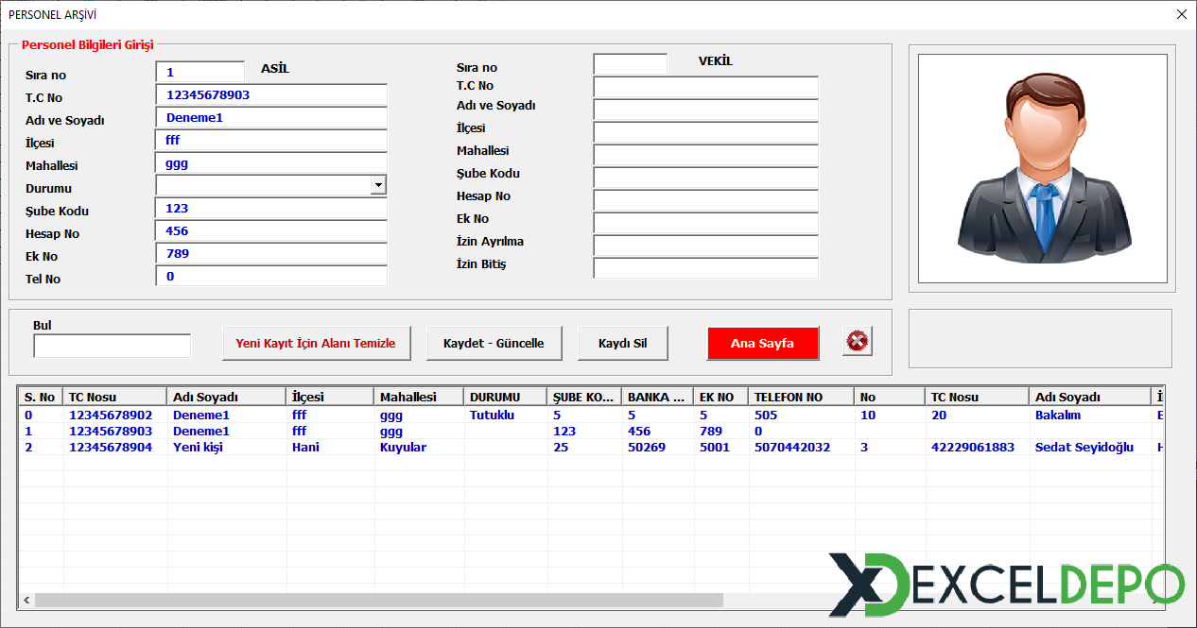Select list row with TC 12345678902
Image resolution: width=1197 pixels, height=628 pixels.
click(591, 415)
